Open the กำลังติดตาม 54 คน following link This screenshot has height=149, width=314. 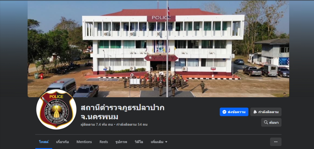click(x=132, y=124)
